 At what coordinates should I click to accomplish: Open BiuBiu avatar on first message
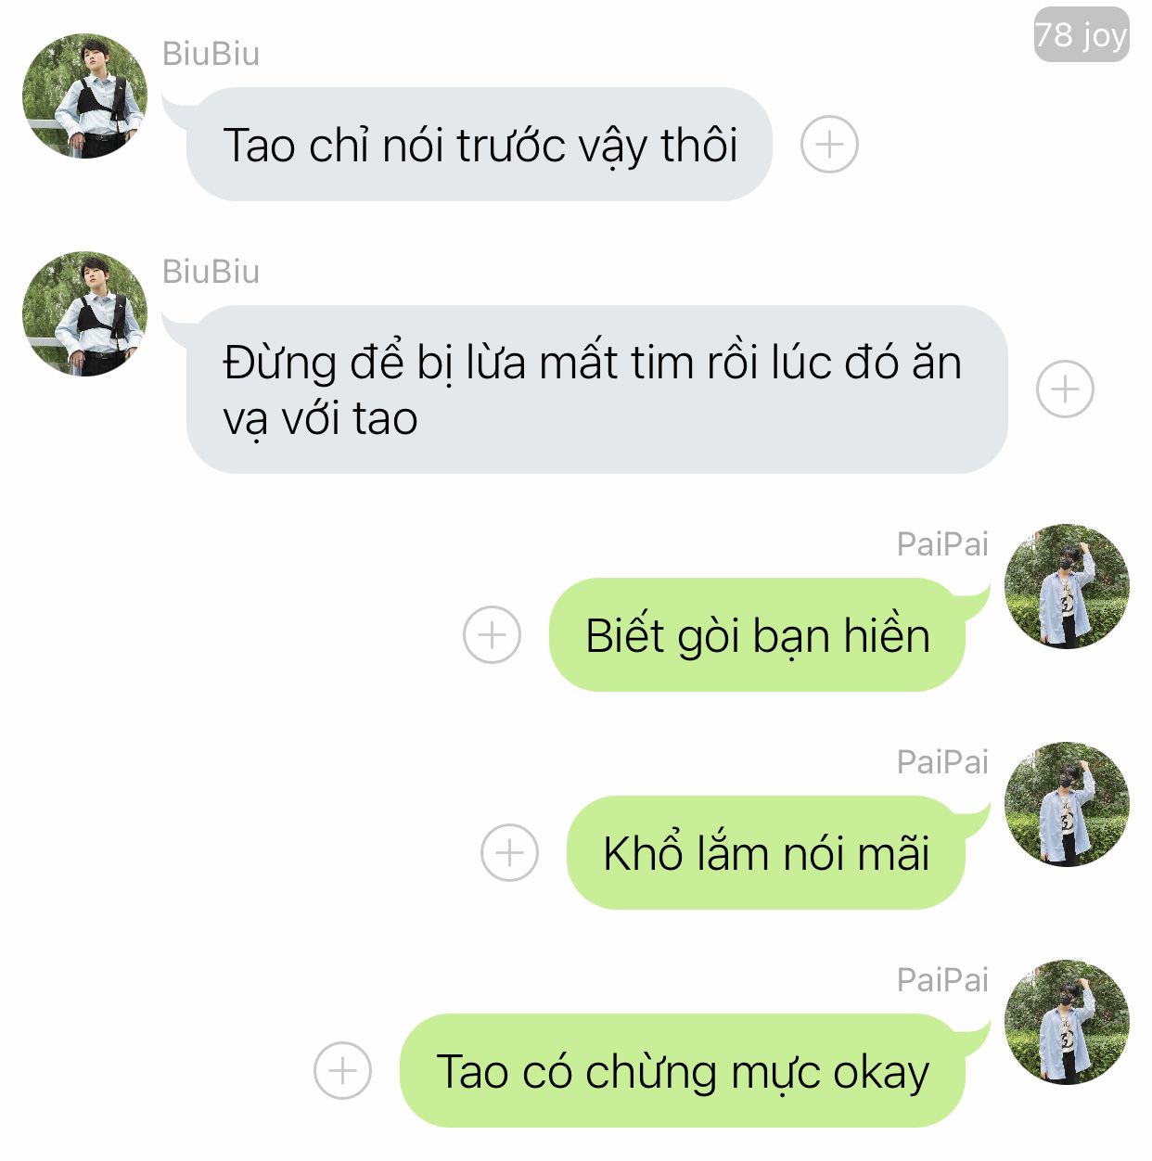[84, 96]
